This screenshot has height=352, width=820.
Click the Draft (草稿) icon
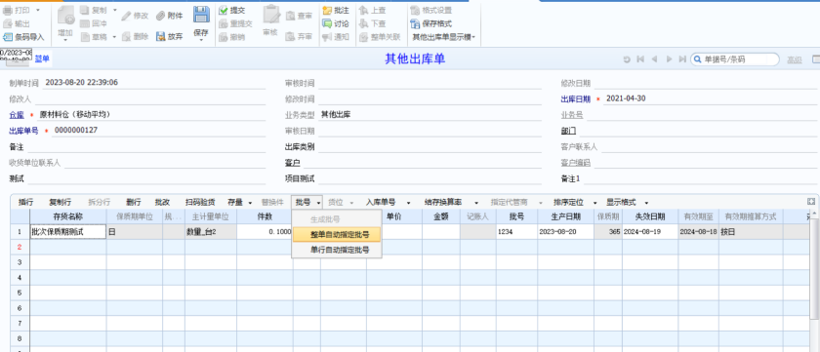85,37
